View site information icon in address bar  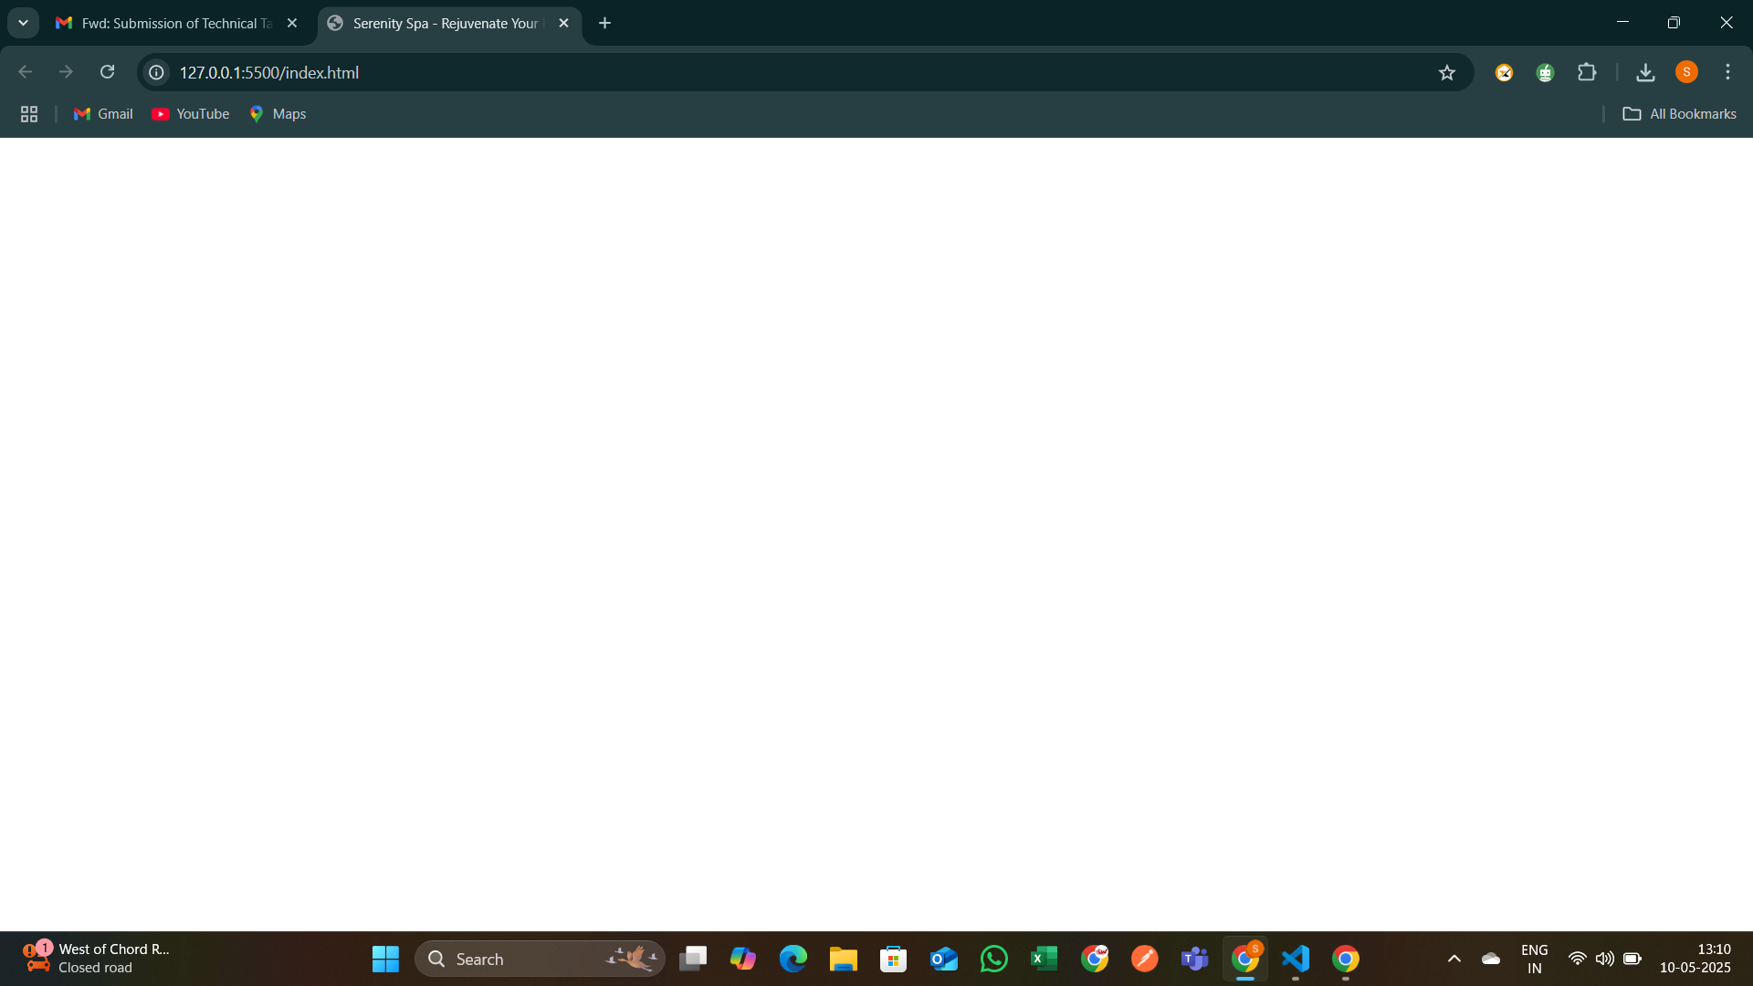click(157, 72)
